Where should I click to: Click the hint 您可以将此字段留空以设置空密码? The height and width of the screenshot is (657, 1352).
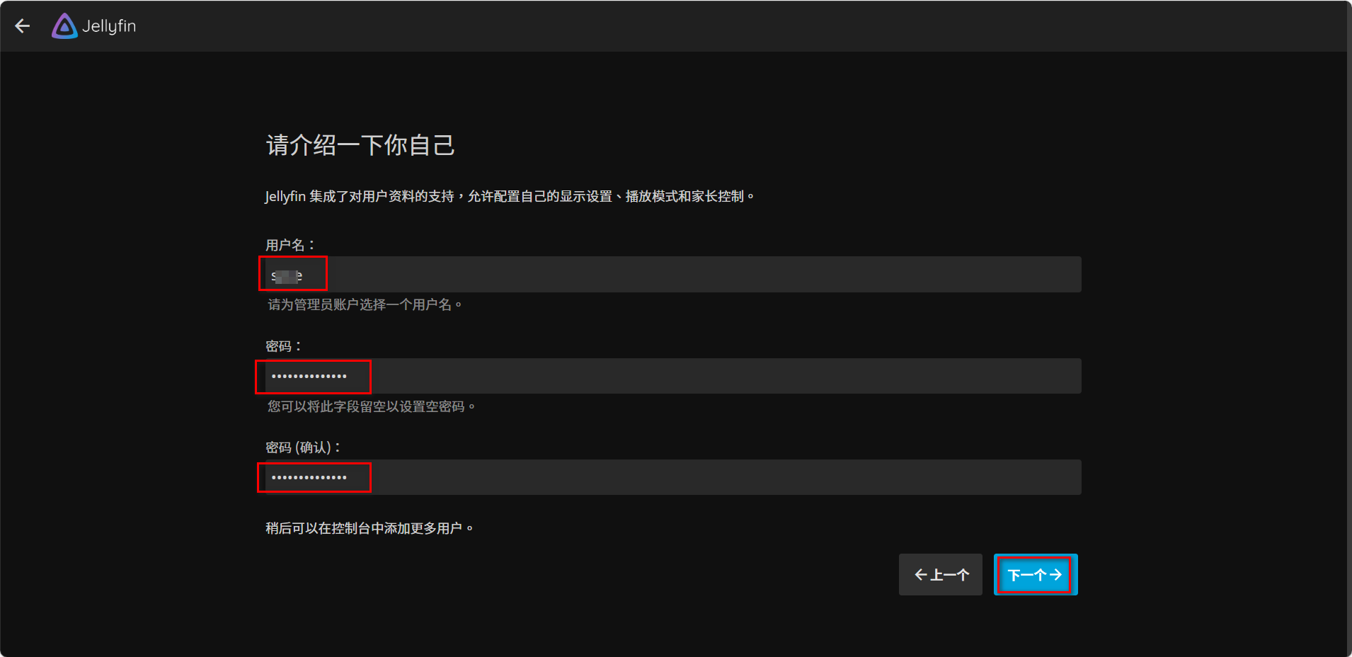[x=370, y=406]
